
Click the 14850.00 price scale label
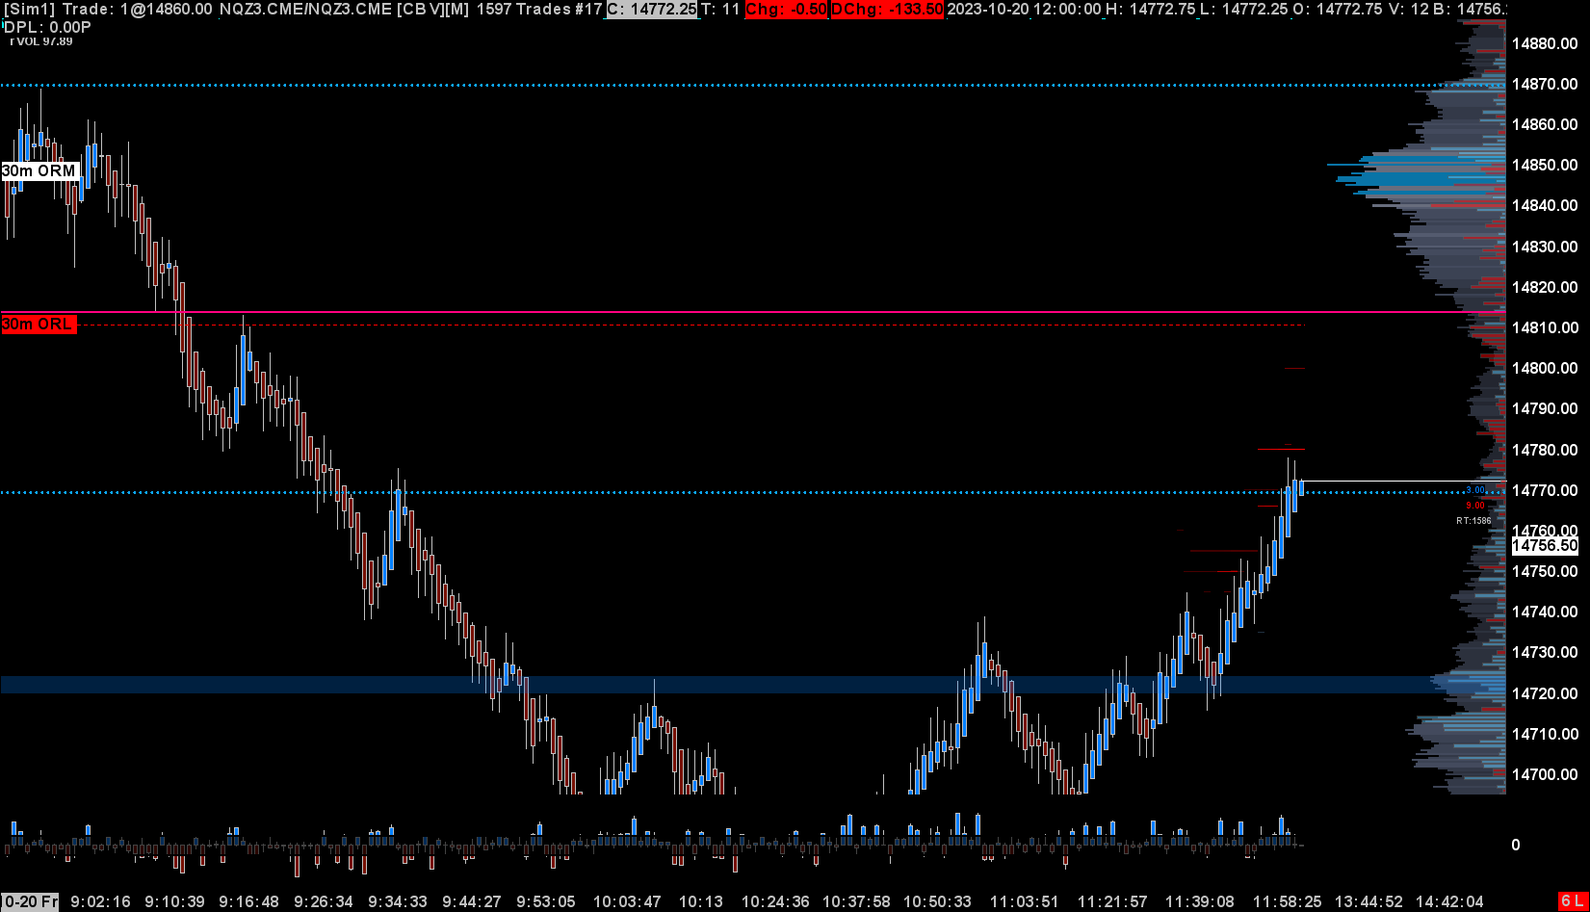click(x=1545, y=165)
